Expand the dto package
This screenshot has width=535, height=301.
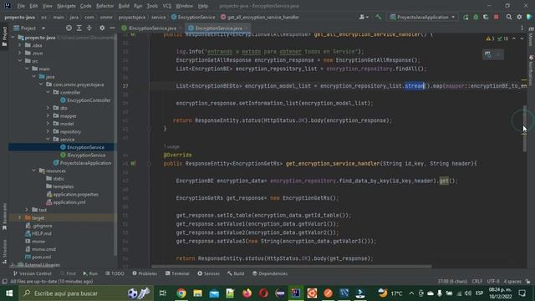tap(48, 108)
